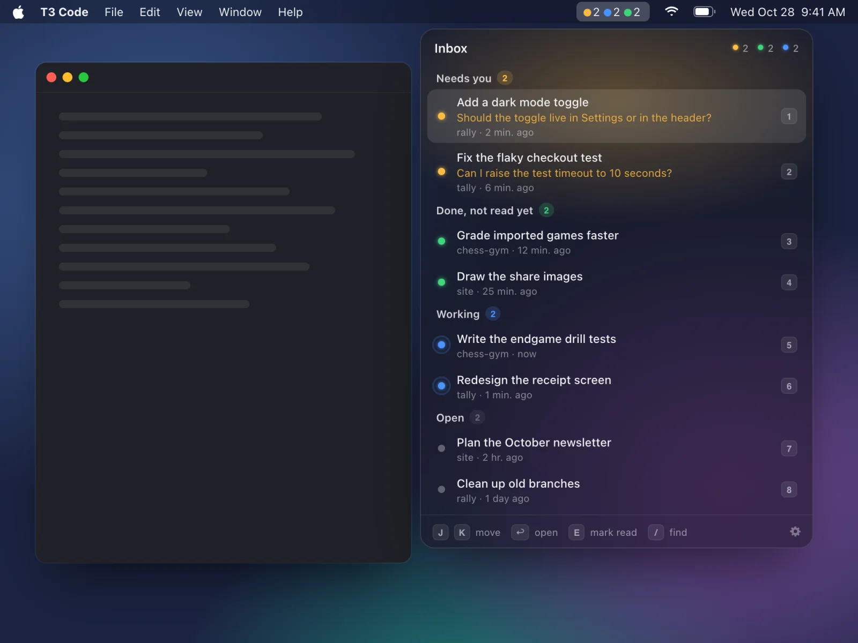
Task: Click shortcut badge 5 on the endgame drill tests row
Action: pyautogui.click(x=789, y=345)
